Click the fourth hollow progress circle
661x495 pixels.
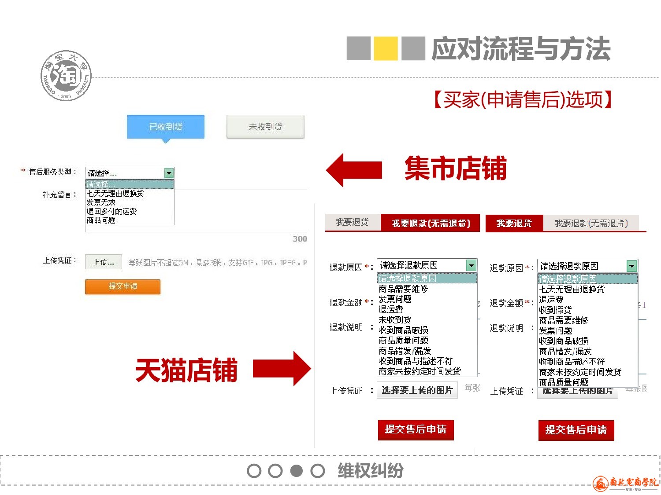coord(318,471)
